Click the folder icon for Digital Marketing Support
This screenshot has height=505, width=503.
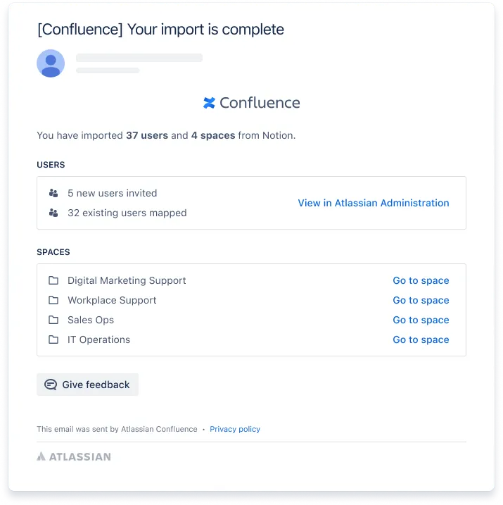point(53,280)
